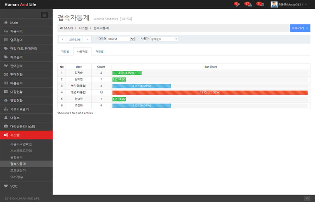Sort the table by Count column header
315x202 pixels.
pos(101,67)
